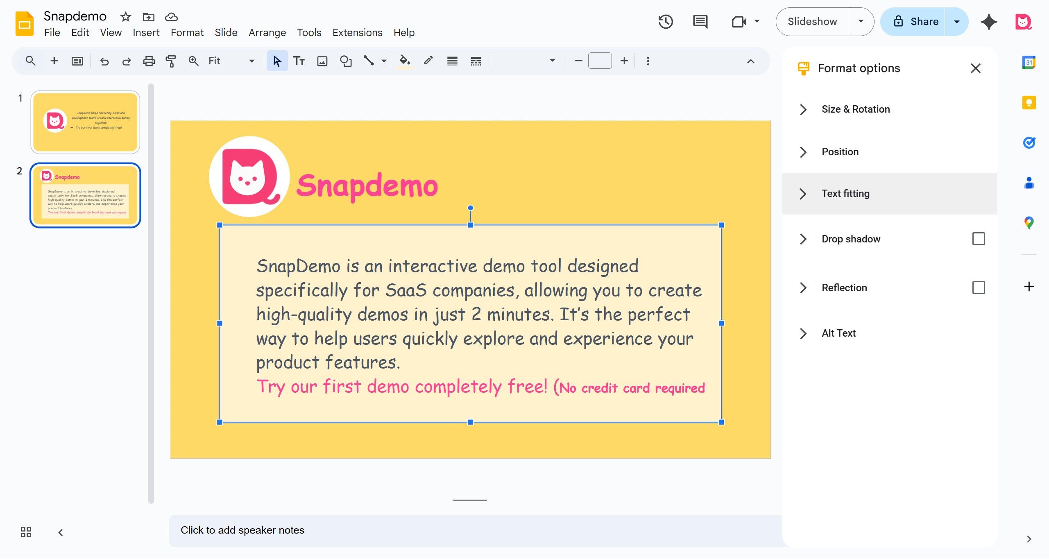This screenshot has height=559, width=1049.
Task: Open more toolbar options menu
Action: 648,61
